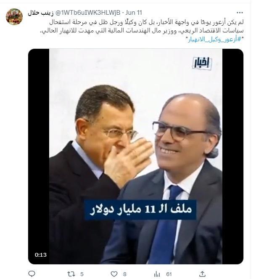Click the like count 8
The width and height of the screenshot is (256, 279).
[x=125, y=274]
